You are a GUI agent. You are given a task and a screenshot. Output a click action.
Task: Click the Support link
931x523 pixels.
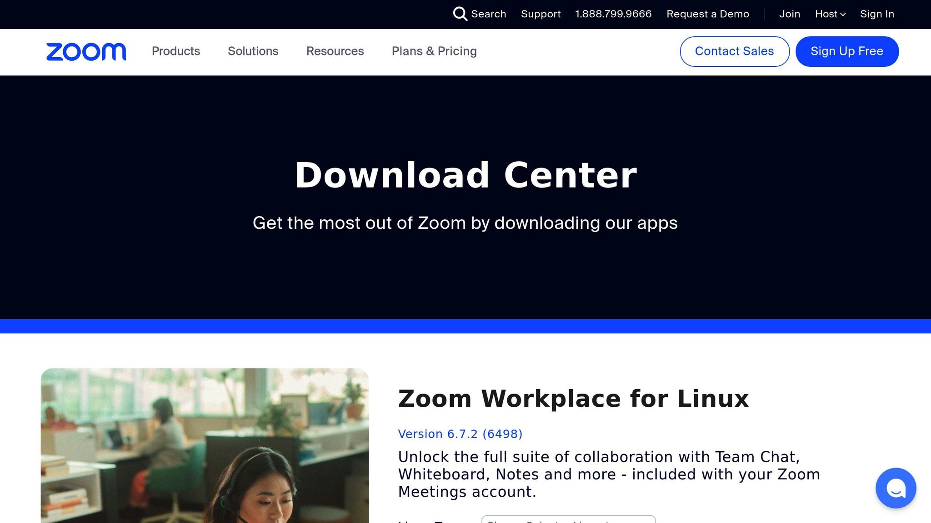tap(541, 14)
